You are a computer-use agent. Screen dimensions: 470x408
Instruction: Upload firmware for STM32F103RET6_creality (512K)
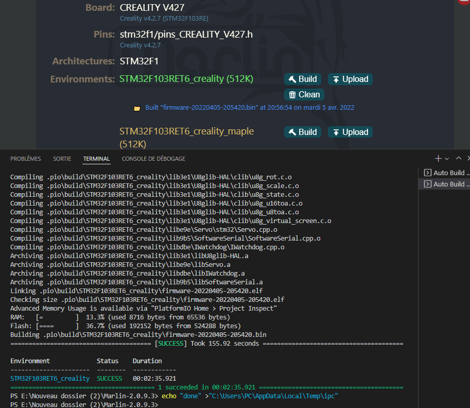(x=350, y=79)
